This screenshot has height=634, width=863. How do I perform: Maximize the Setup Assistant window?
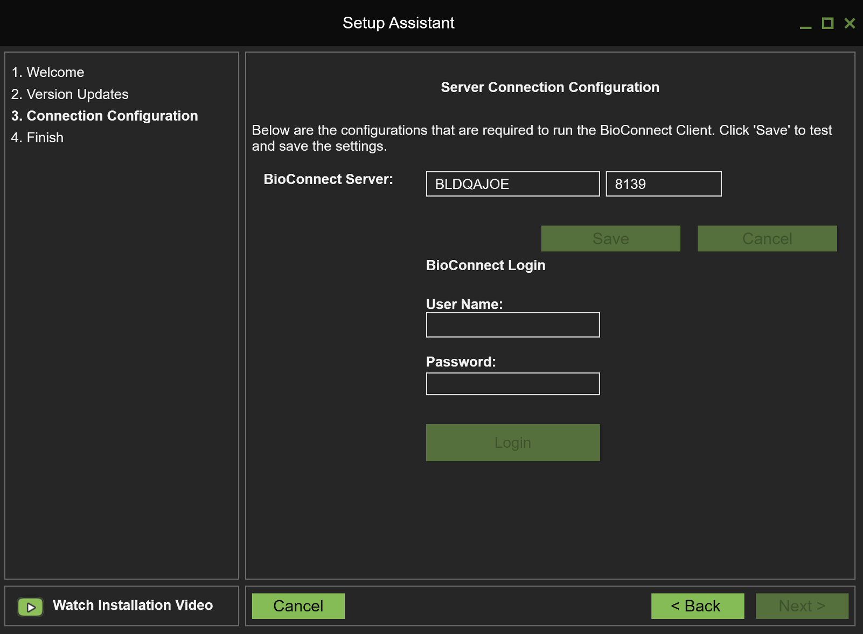(827, 23)
